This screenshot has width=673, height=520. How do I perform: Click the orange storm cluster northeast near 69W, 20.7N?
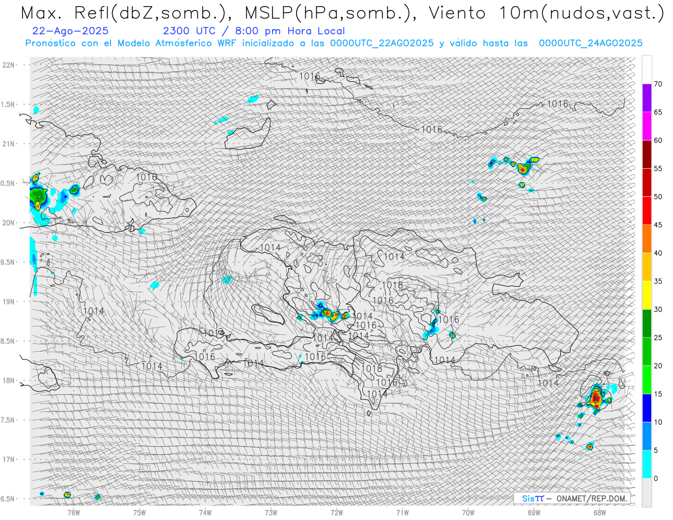coord(523,167)
